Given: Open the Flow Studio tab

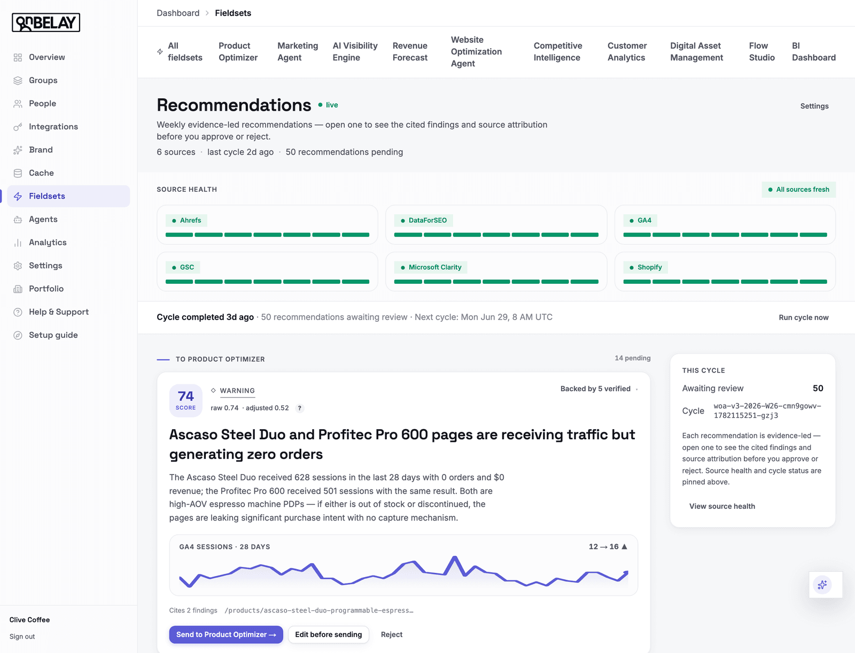Looking at the screenshot, I should tap(761, 52).
